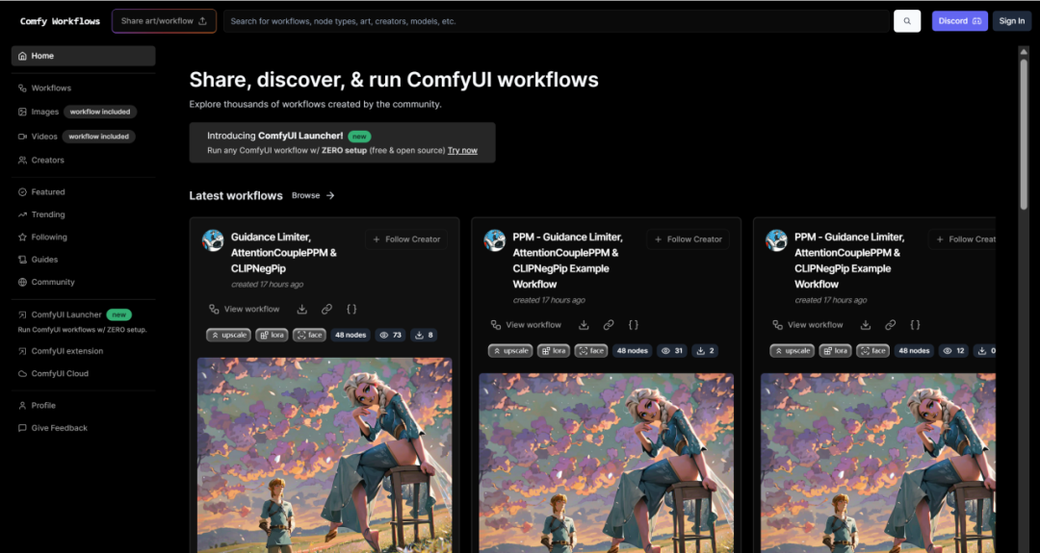1040x553 pixels.
Task: Open first card's preview image
Action: 325,455
